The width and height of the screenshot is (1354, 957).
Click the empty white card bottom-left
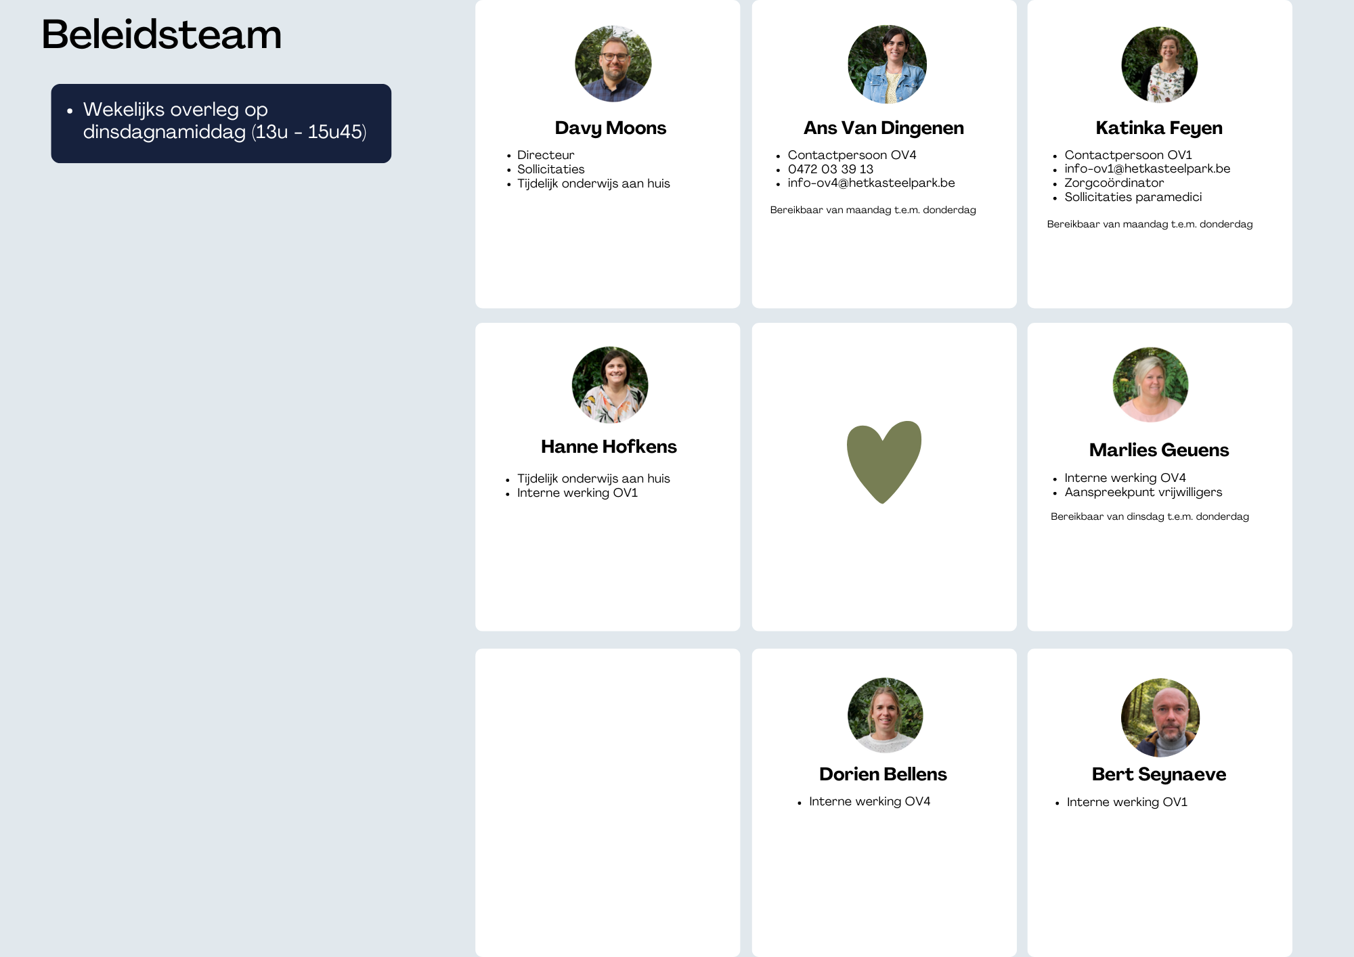coord(607,802)
